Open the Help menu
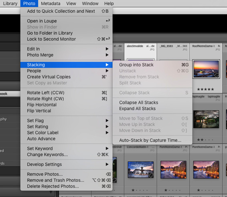This screenshot has width=227, height=197. click(x=109, y=3)
